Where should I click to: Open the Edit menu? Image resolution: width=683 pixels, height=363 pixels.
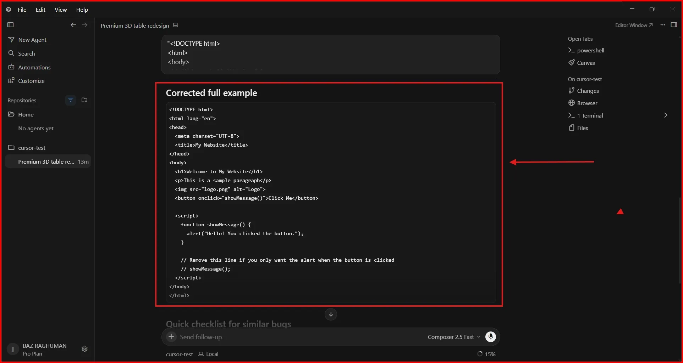[40, 10]
